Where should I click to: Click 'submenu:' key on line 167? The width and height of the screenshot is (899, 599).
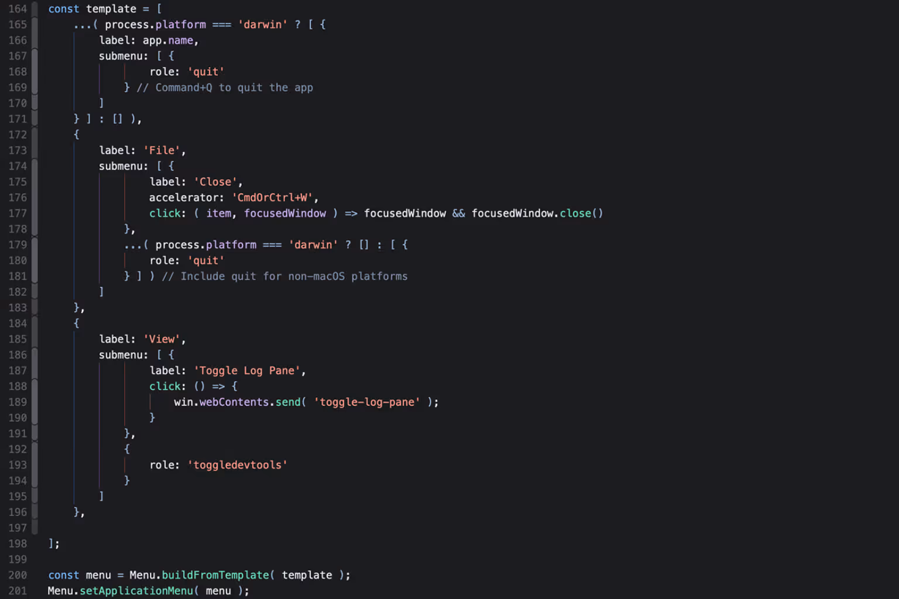click(x=123, y=56)
